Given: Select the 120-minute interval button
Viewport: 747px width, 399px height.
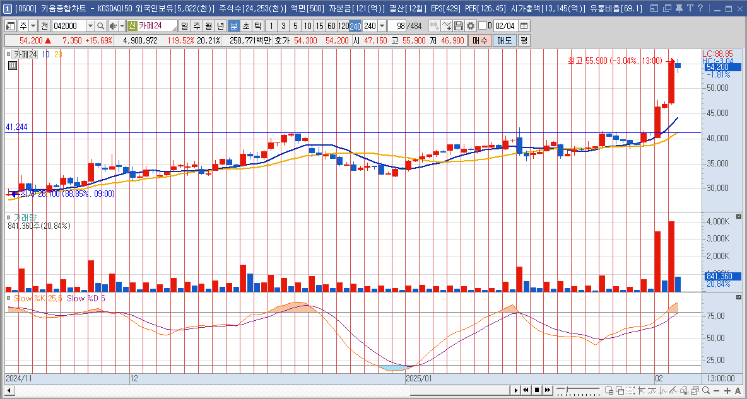Looking at the screenshot, I should (343, 26).
